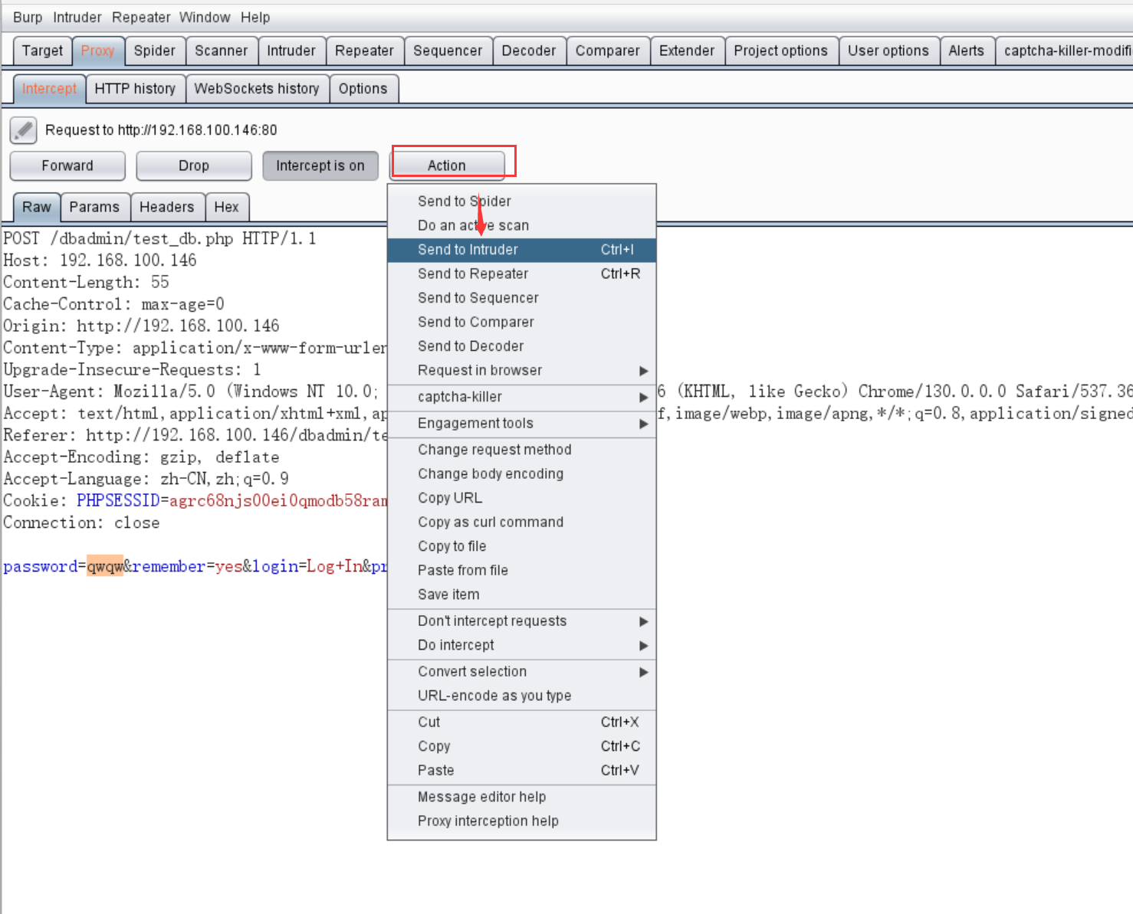The width and height of the screenshot is (1133, 914).
Task: Switch to the Proxy tab
Action: click(97, 51)
